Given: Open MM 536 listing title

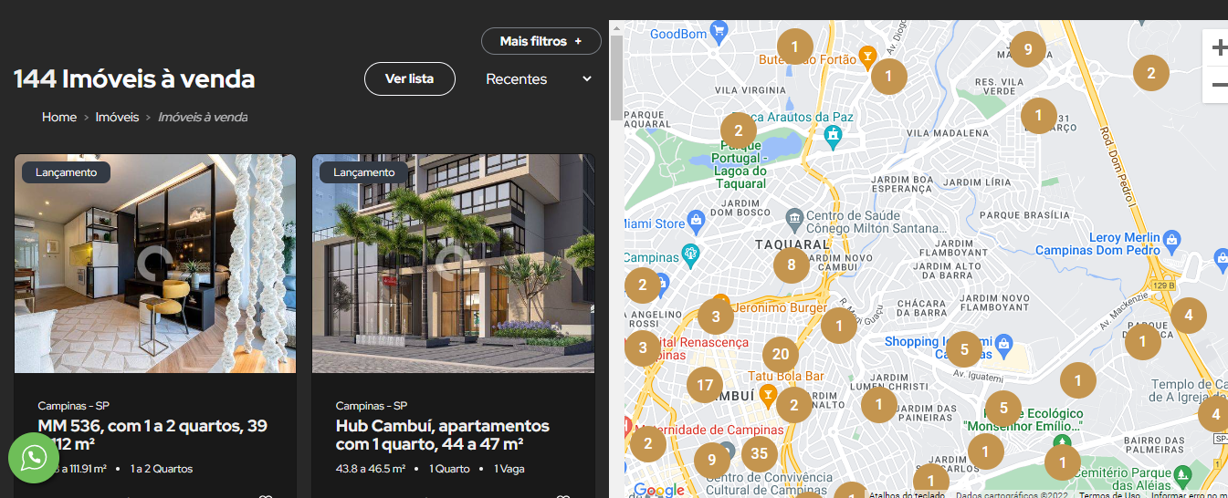Looking at the screenshot, I should tap(152, 434).
